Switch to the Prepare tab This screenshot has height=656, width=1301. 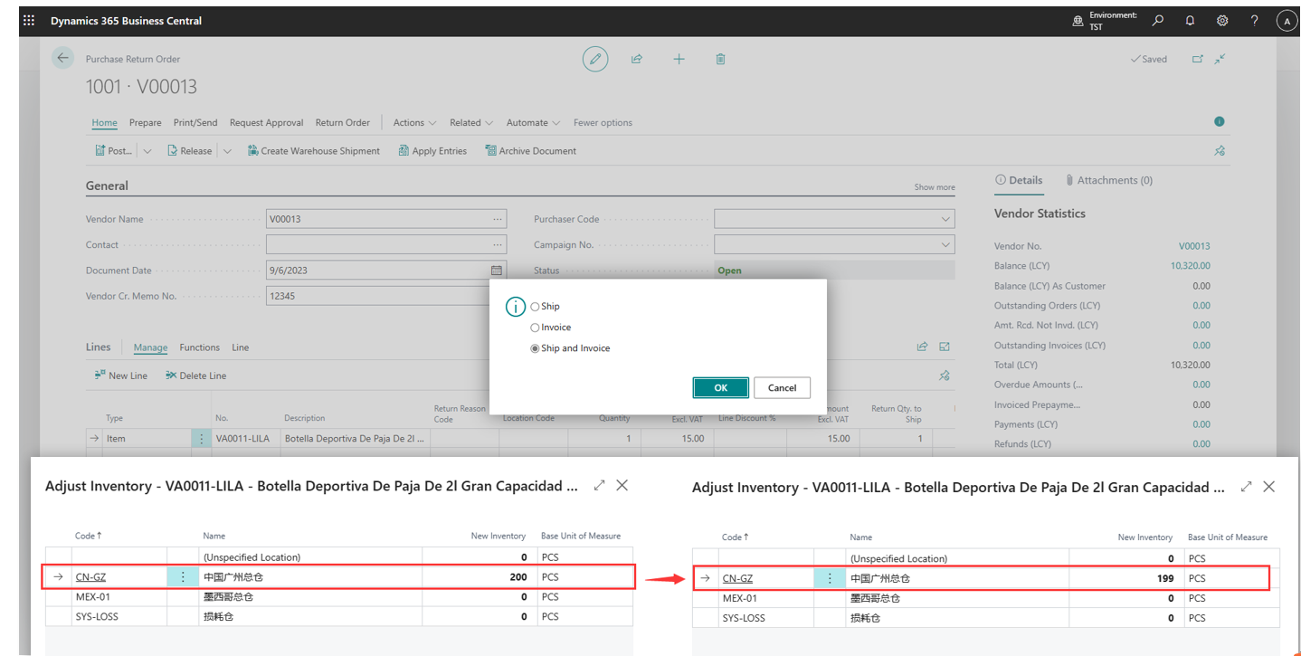(145, 123)
